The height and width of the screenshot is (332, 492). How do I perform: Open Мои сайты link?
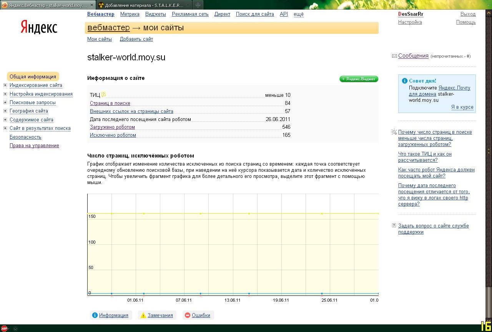pos(100,39)
